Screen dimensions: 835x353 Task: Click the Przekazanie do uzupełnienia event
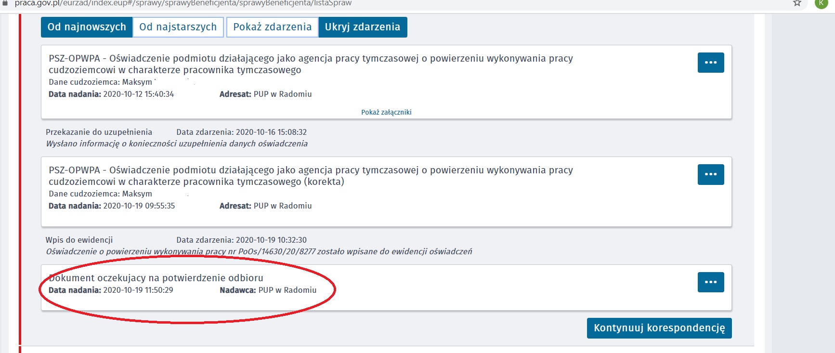(x=99, y=132)
